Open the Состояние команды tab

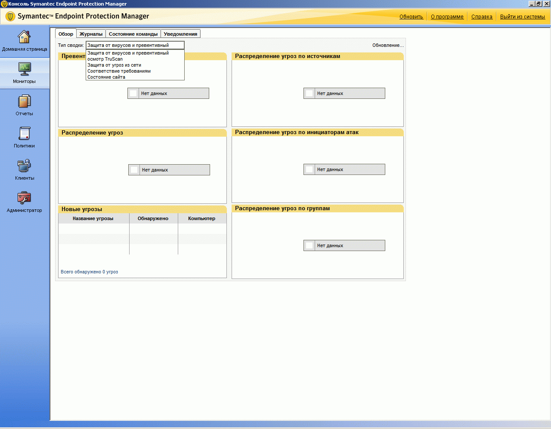[x=133, y=34]
